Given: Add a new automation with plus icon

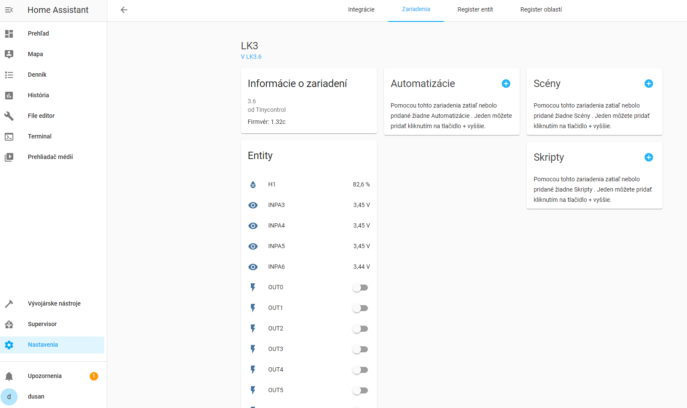Looking at the screenshot, I should coord(506,84).
